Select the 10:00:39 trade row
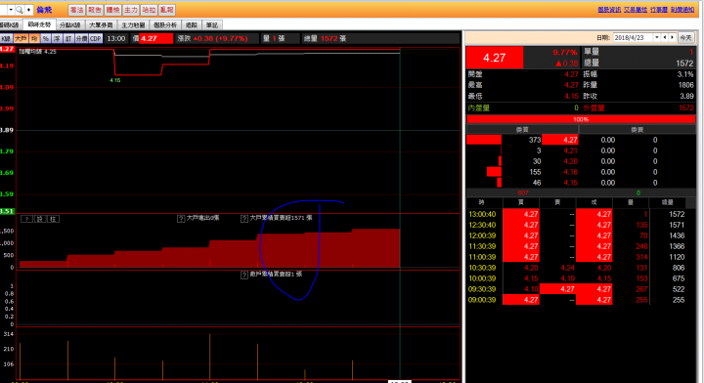 coord(581,278)
